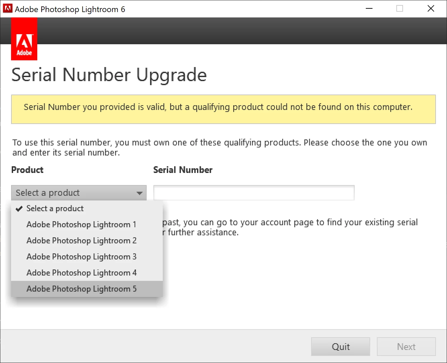Image resolution: width=447 pixels, height=363 pixels.
Task: Click the Serial Number Upgrade heading
Action: tap(109, 75)
